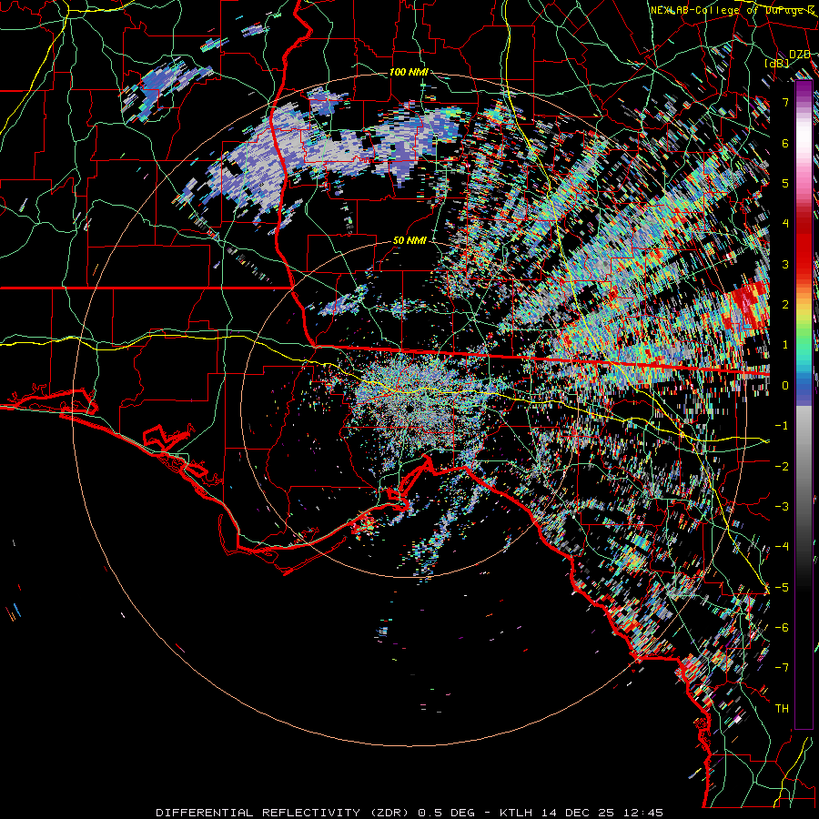Click the -3 value on color scale
Viewport: 819px width, 819px height.
click(x=782, y=506)
